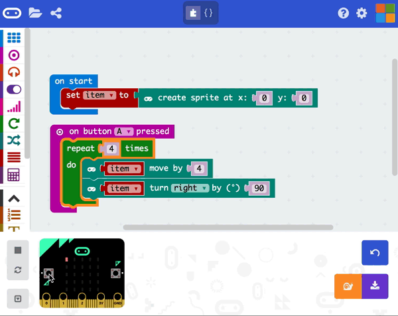Open the Radio blocks category
Viewport: 398px width, 316px height.
pyautogui.click(x=13, y=106)
